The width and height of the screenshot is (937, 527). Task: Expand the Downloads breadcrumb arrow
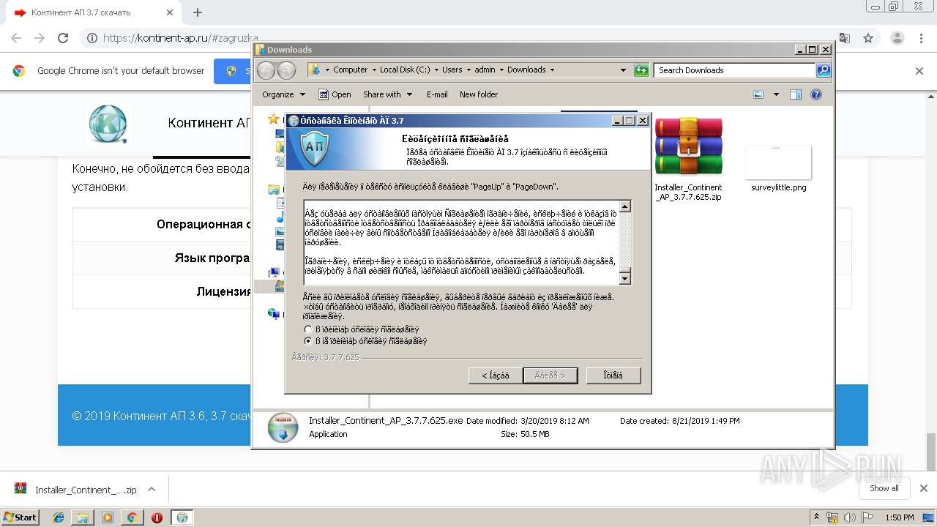point(552,70)
